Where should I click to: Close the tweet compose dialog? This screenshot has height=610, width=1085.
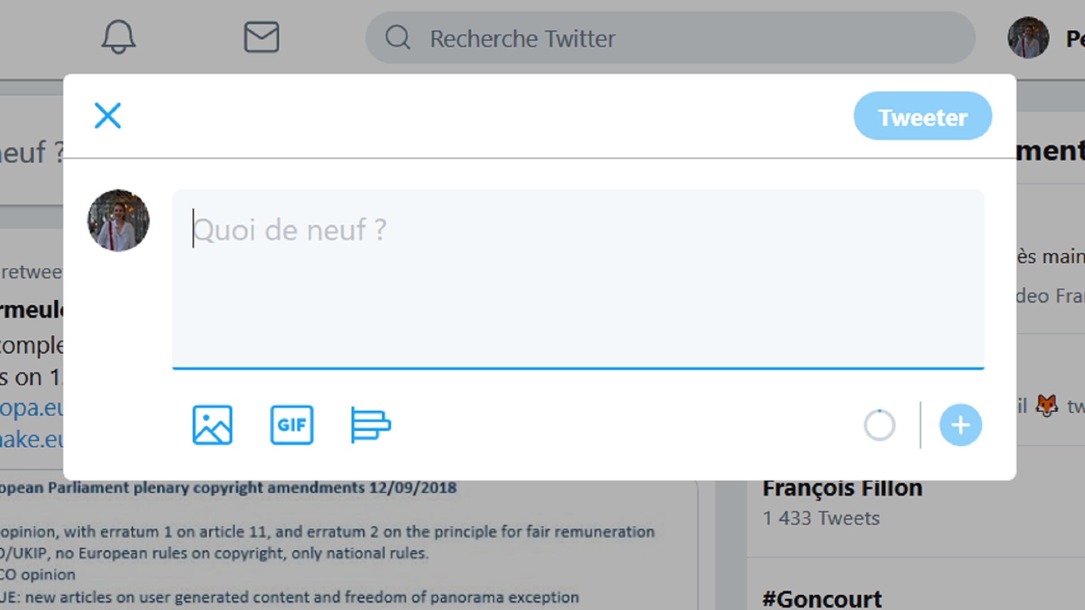coord(107,116)
